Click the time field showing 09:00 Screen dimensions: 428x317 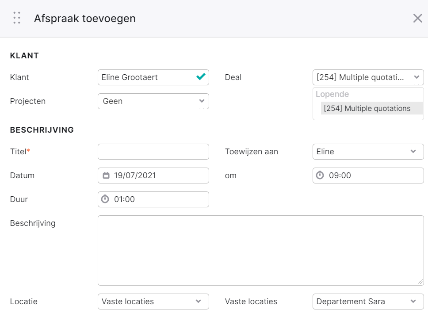click(368, 175)
